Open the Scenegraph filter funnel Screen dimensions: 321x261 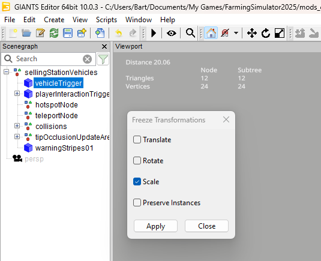pyautogui.click(x=103, y=59)
